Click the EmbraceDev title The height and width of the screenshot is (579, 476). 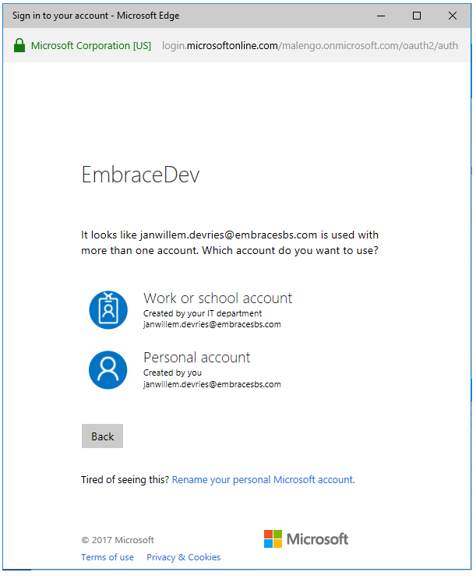click(140, 175)
